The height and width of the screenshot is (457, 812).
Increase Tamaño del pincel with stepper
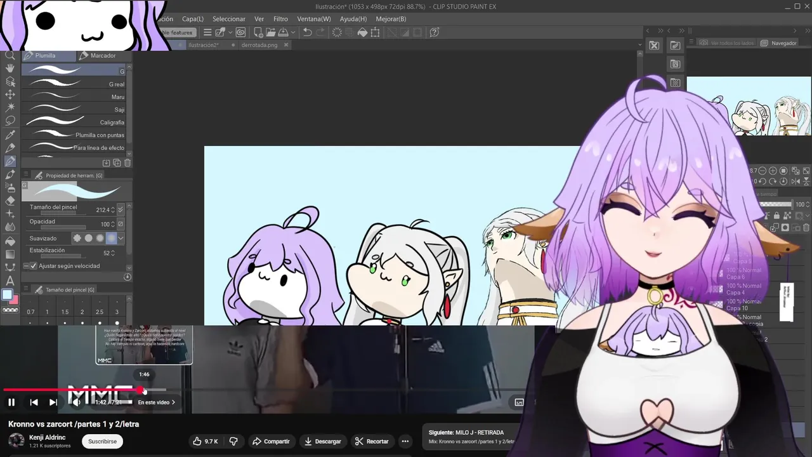(x=113, y=208)
